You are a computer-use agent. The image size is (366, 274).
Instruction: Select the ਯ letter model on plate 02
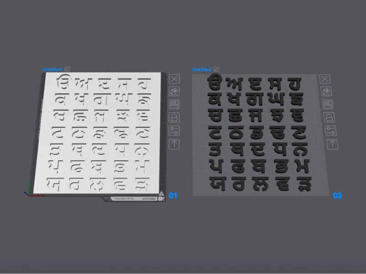tap(218, 184)
